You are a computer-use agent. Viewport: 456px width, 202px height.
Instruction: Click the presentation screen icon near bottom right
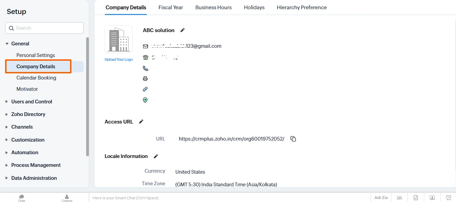coord(432,198)
